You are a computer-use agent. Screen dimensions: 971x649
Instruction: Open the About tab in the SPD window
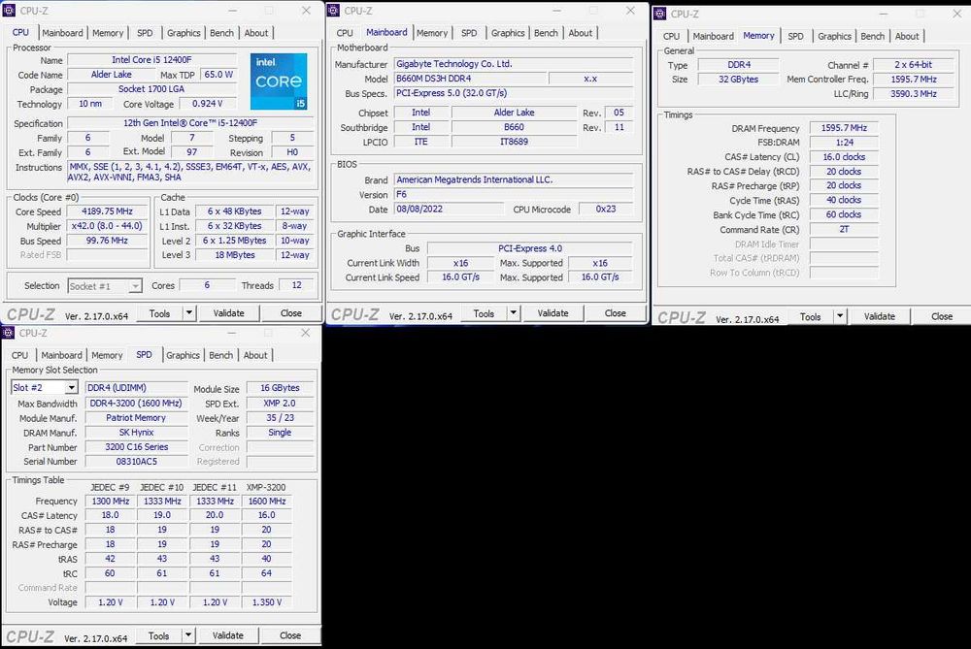point(255,355)
